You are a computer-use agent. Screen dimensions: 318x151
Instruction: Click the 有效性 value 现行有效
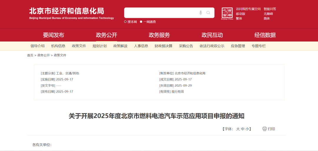point(178,92)
